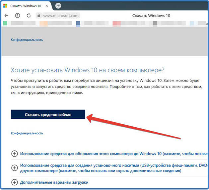Select the Скачать Windows 10 browser tab
This screenshot has height=190, width=209.
coord(26,6)
